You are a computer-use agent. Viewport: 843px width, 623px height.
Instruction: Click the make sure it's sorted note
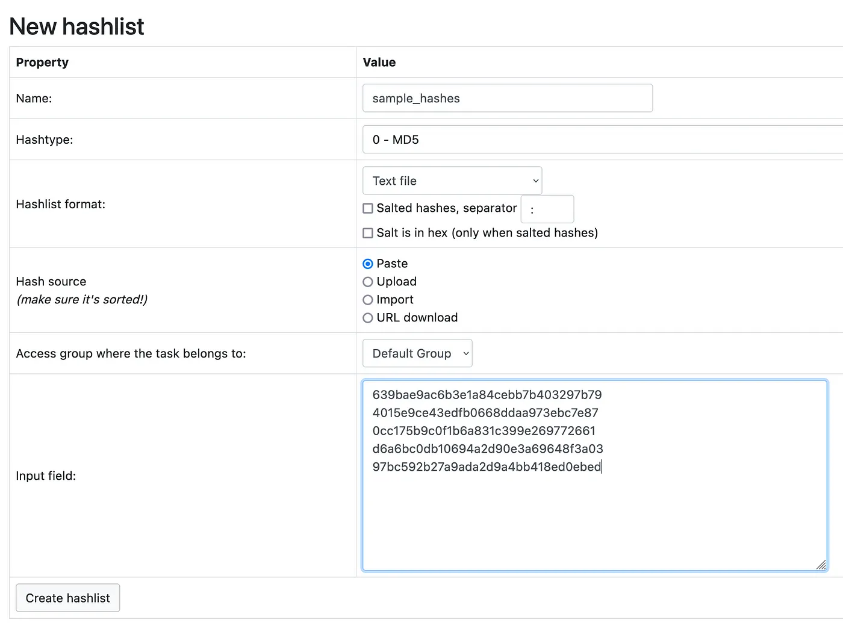[x=82, y=300]
